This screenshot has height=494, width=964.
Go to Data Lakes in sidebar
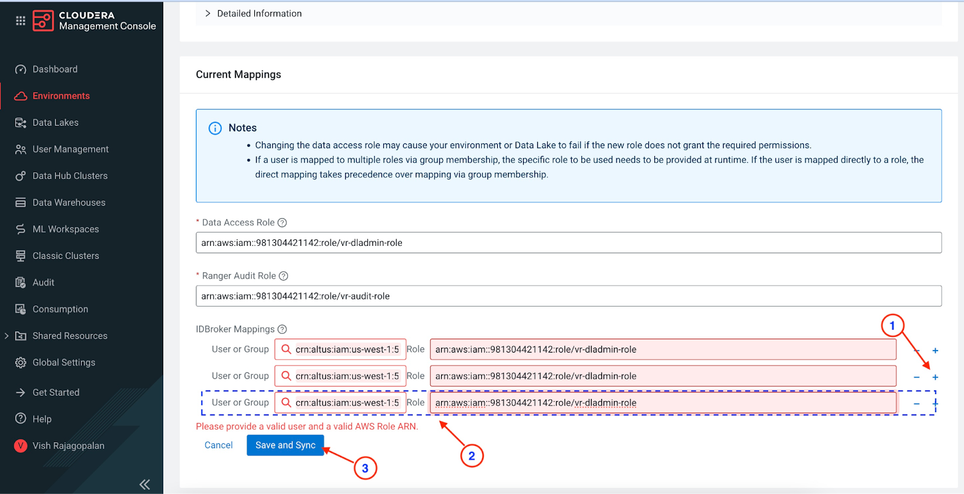pyautogui.click(x=55, y=122)
